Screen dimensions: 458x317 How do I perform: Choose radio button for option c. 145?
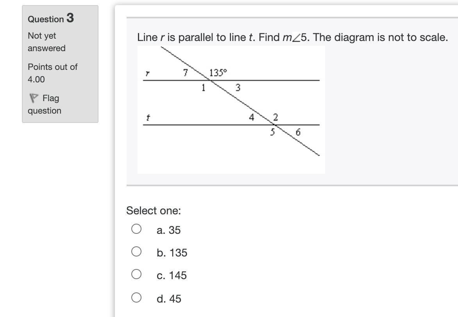coord(136,274)
